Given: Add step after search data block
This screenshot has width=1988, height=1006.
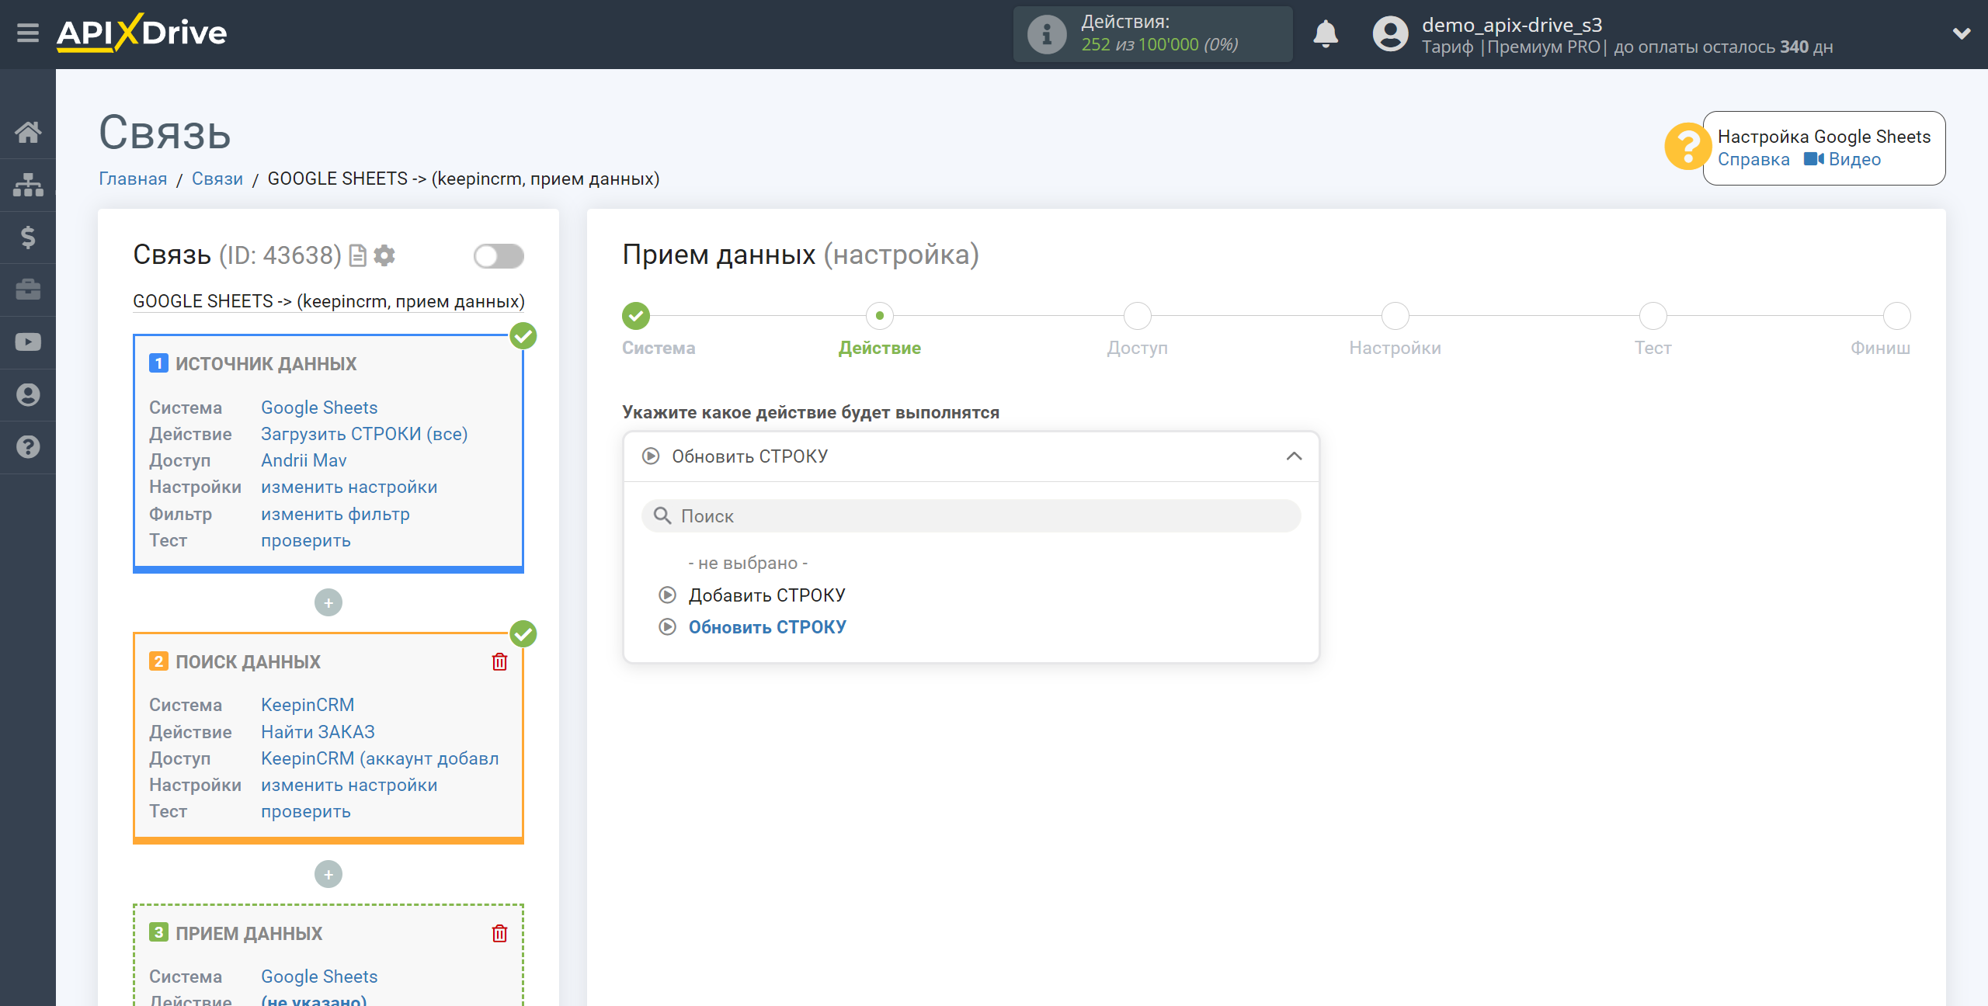Looking at the screenshot, I should click(x=328, y=875).
